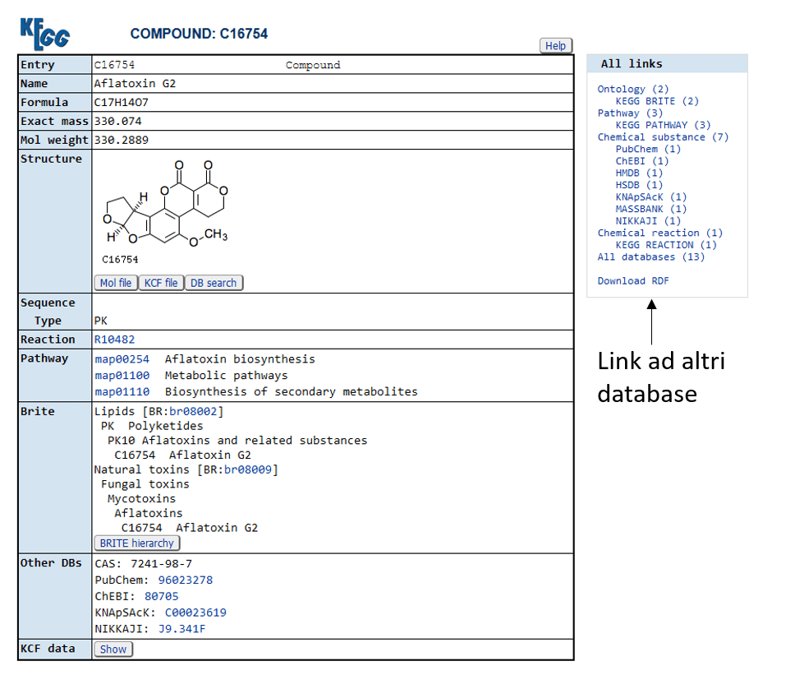Open KNApSAcK entry C00023619
The width and height of the screenshot is (795, 675).
(195, 613)
